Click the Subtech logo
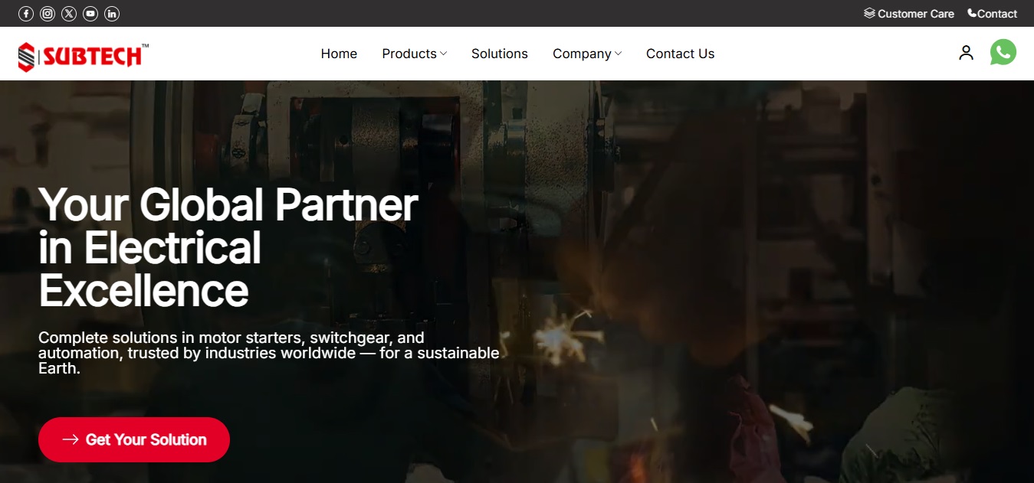Viewport: 1034px width, 483px height. pos(84,57)
